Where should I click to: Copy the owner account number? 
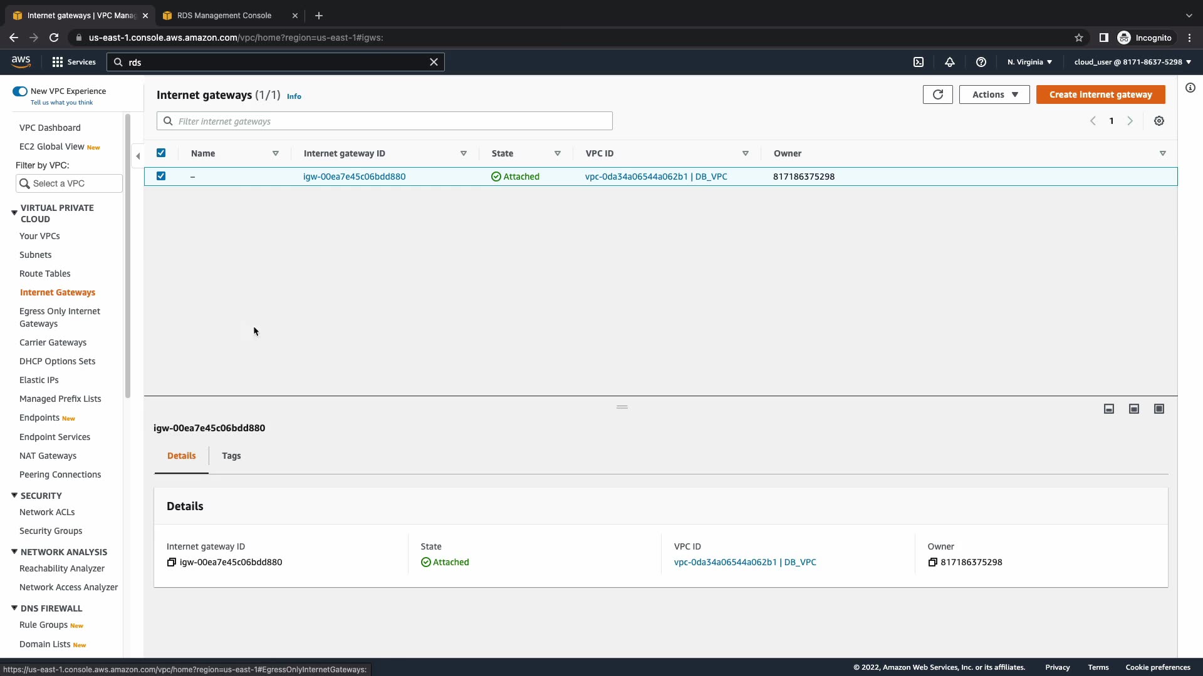pyautogui.click(x=932, y=563)
